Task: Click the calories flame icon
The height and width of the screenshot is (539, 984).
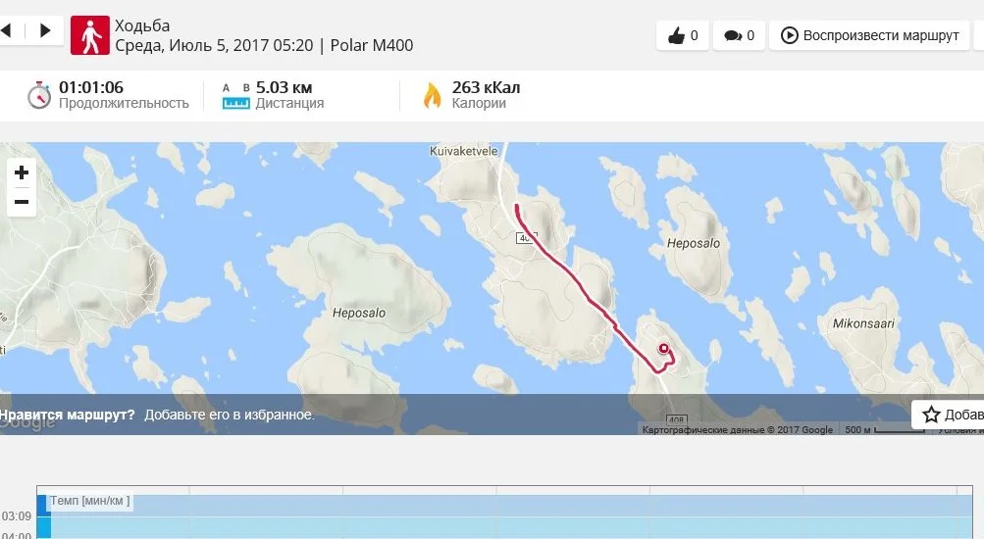Action: pyautogui.click(x=432, y=95)
